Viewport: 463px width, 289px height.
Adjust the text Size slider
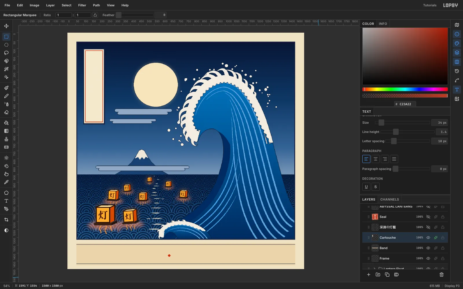(403, 123)
